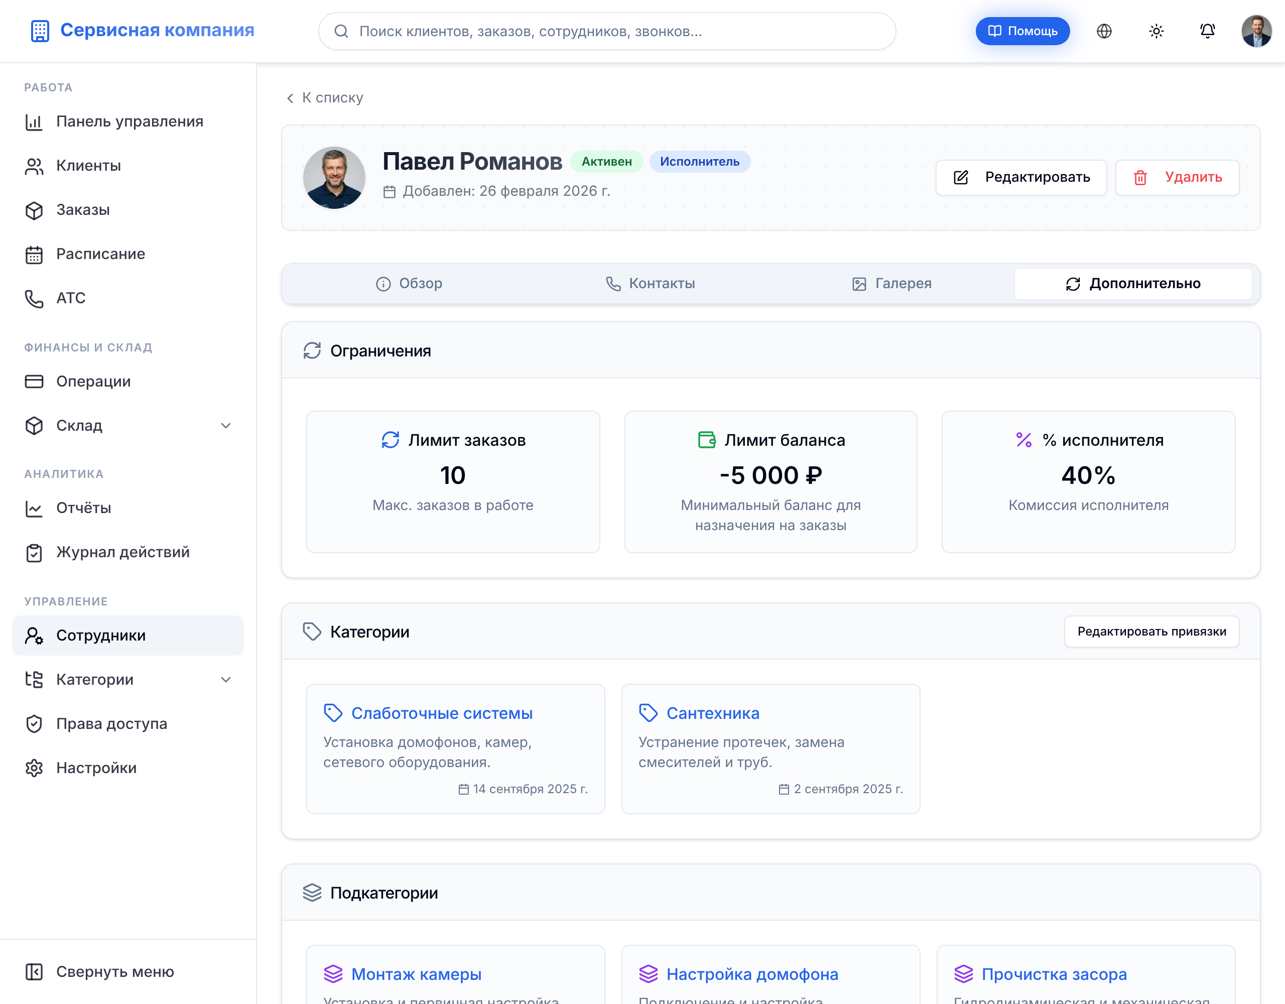Open АТС telephony section

pyautogui.click(x=128, y=298)
